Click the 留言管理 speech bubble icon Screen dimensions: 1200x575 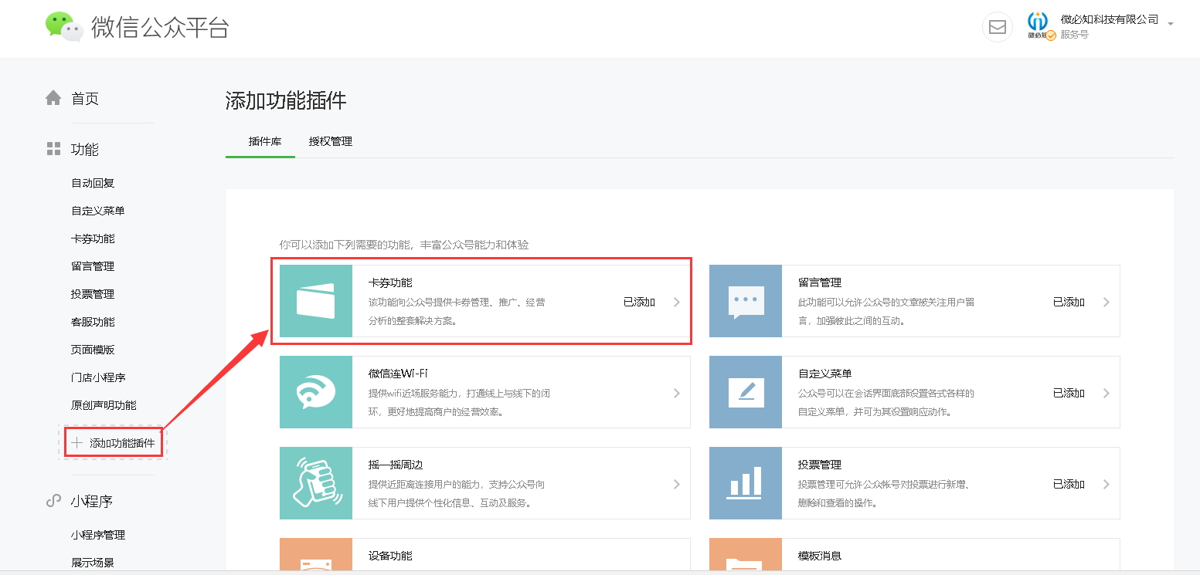746,301
